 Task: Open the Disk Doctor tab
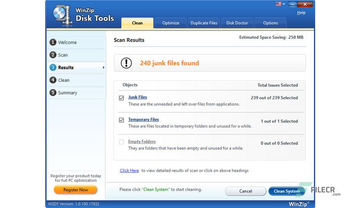click(x=237, y=23)
